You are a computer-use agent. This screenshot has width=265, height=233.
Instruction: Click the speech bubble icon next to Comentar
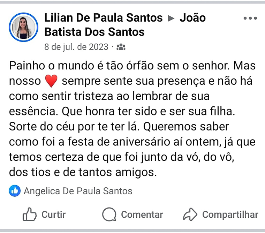[109, 215]
